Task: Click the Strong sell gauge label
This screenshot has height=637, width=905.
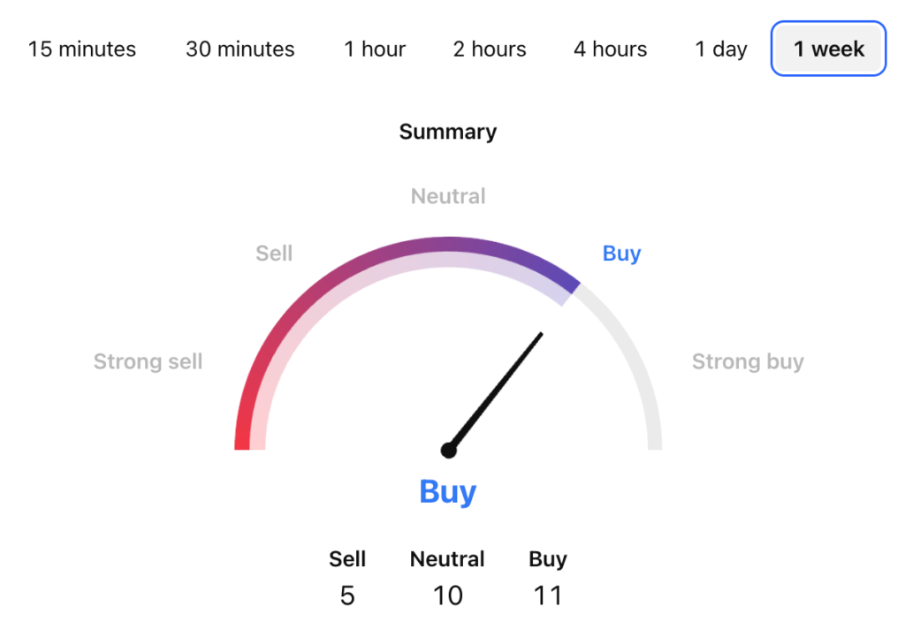Action: pyautogui.click(x=148, y=360)
